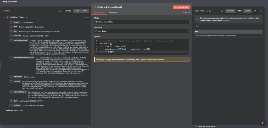
Task: Click the info icon beside OUTPUT heading
Action: (x=210, y=11)
